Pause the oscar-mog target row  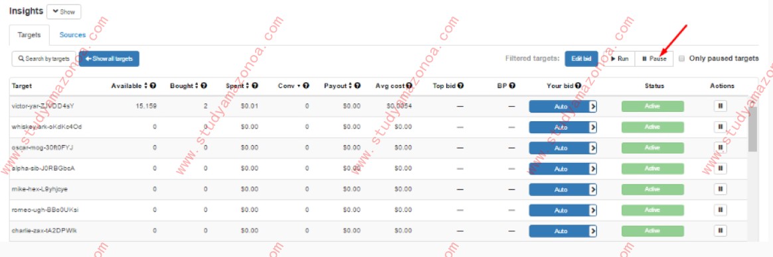tap(721, 148)
